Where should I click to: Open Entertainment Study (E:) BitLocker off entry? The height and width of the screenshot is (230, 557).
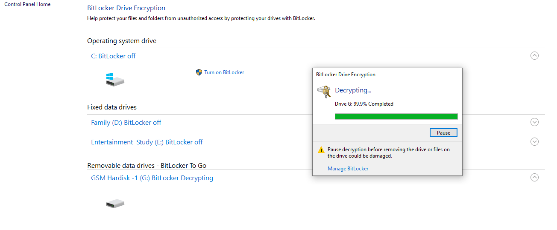tap(147, 142)
